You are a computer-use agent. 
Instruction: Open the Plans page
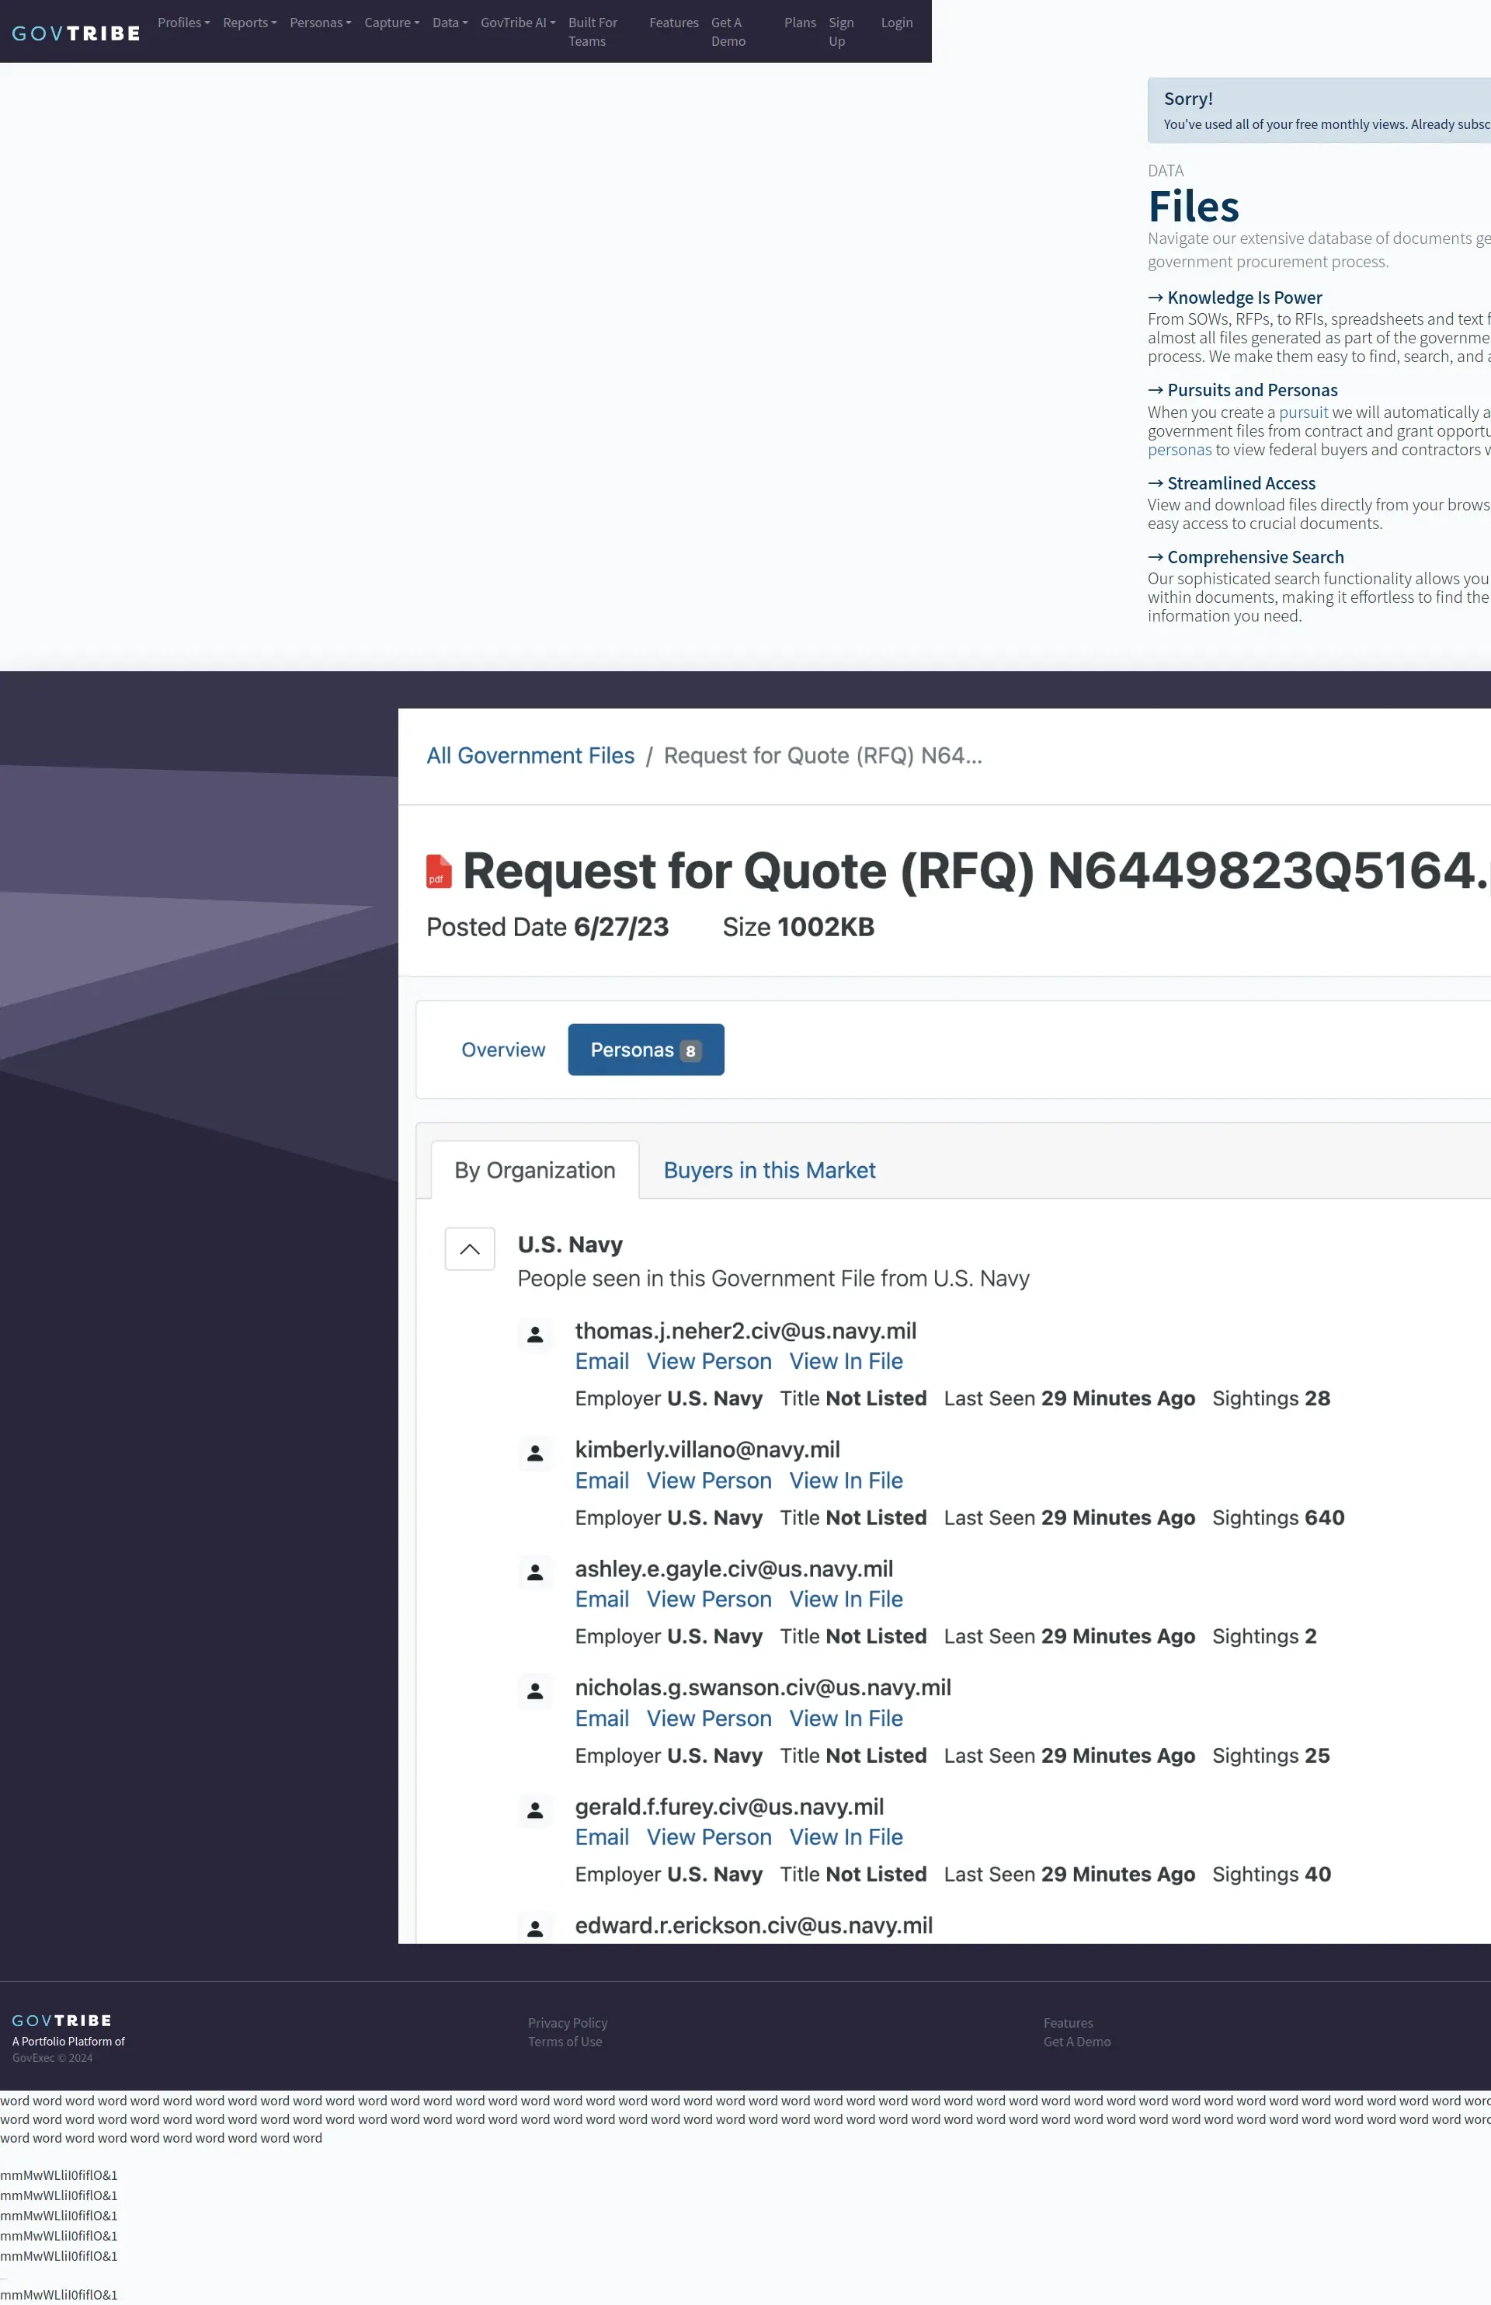[x=800, y=23]
